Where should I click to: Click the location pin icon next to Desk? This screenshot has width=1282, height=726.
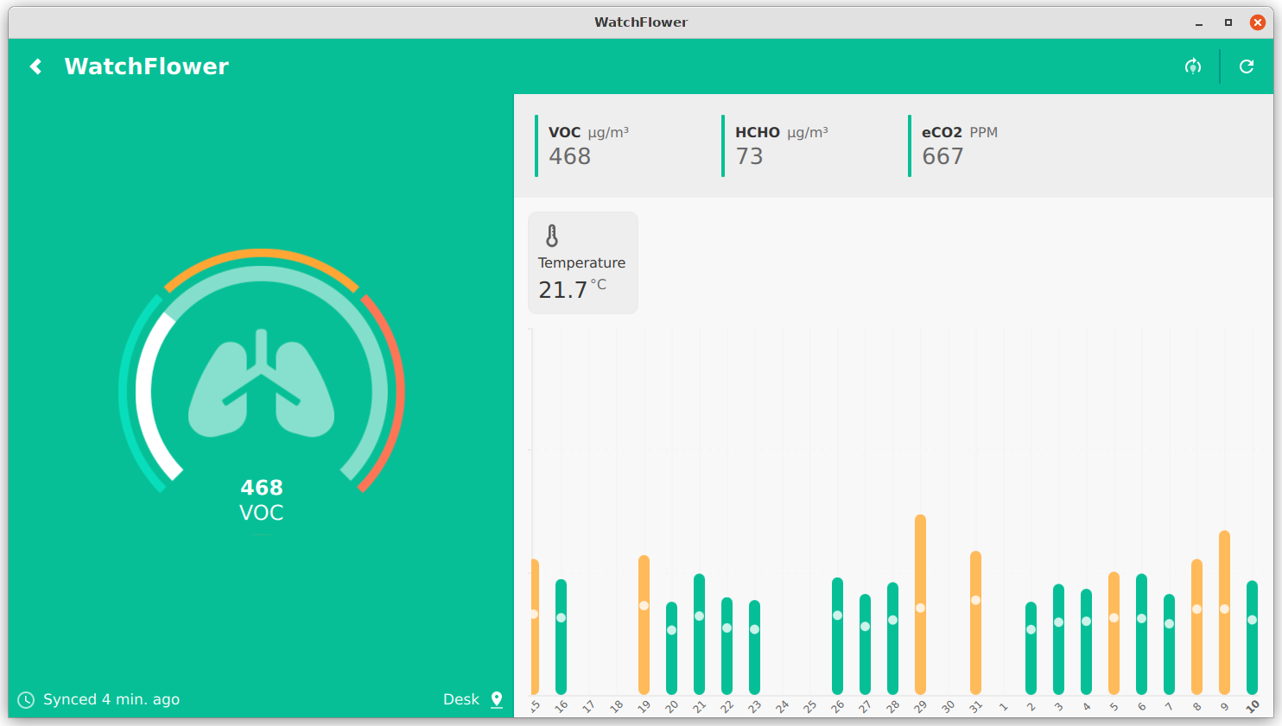pyautogui.click(x=497, y=699)
